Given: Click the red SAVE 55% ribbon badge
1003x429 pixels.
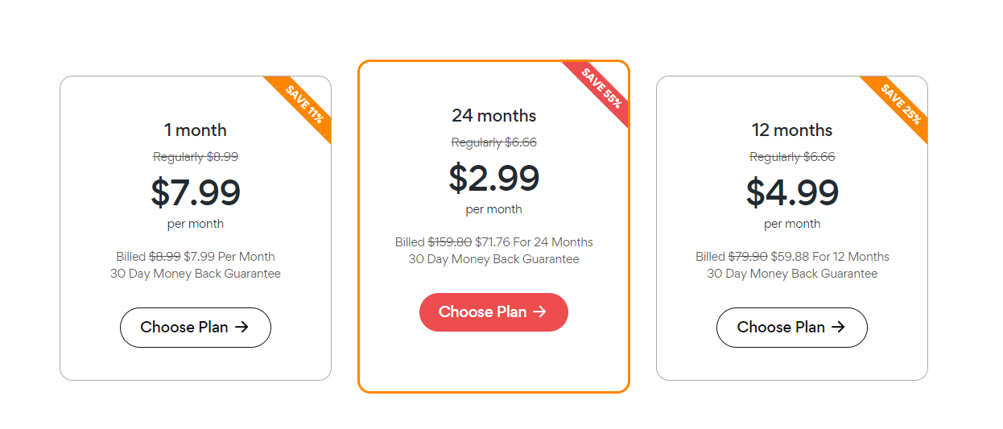Looking at the screenshot, I should point(601,89).
